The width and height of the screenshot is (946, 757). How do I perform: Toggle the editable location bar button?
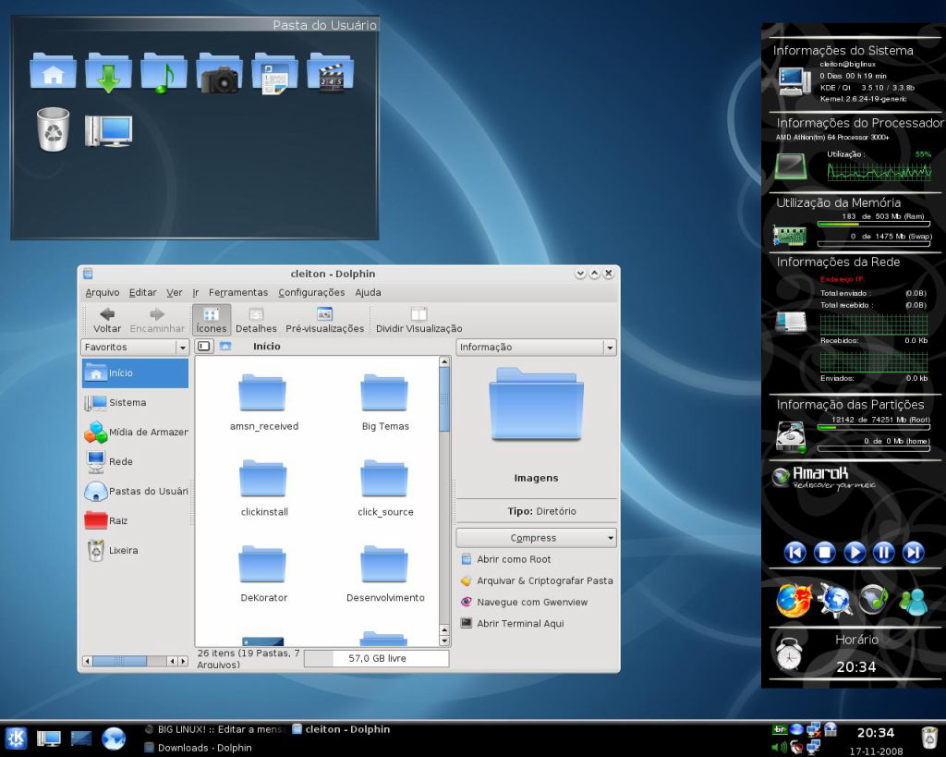coord(204,346)
